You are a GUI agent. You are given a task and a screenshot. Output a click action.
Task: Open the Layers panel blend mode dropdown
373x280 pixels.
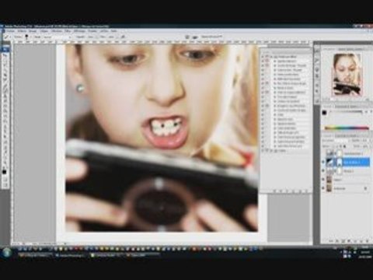coord(336,140)
